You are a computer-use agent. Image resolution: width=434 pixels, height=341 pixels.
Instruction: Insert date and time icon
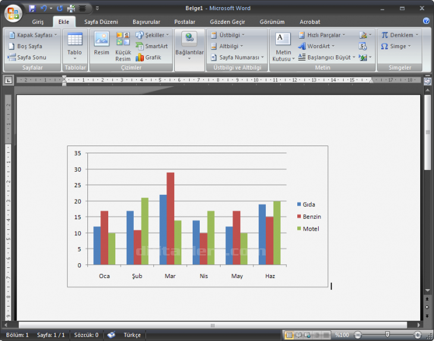point(363,46)
